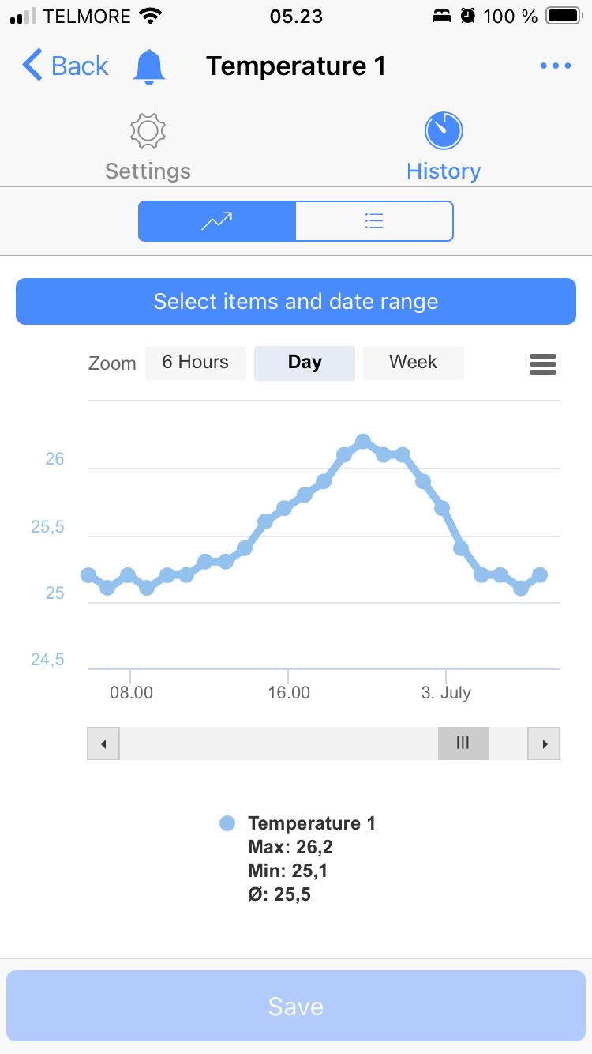
Task: Tap the Settings gear icon
Action: 148,131
